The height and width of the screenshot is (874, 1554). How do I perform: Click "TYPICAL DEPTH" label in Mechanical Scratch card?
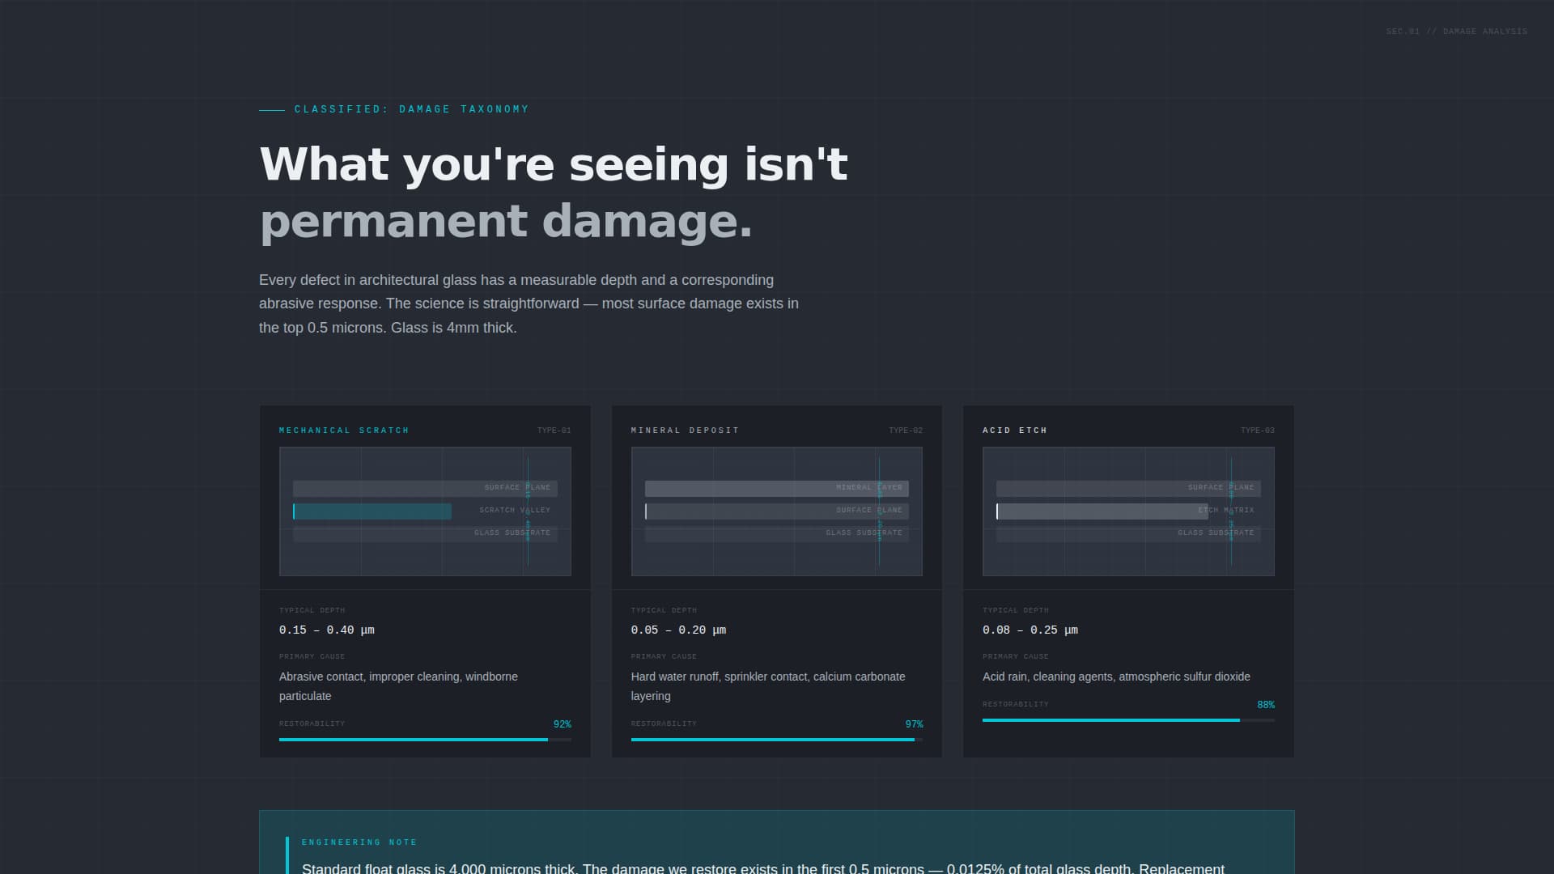click(312, 611)
